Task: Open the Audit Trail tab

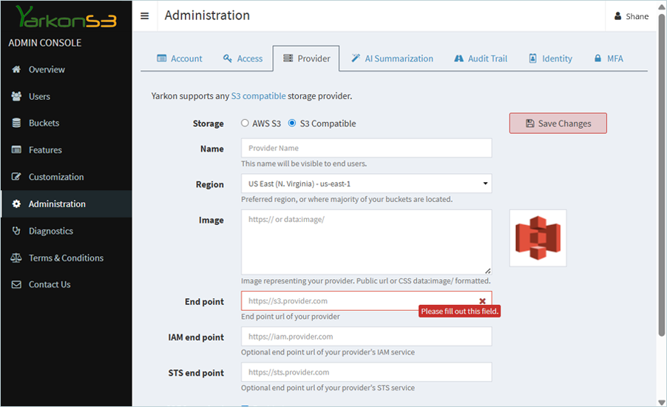Action: click(x=481, y=58)
